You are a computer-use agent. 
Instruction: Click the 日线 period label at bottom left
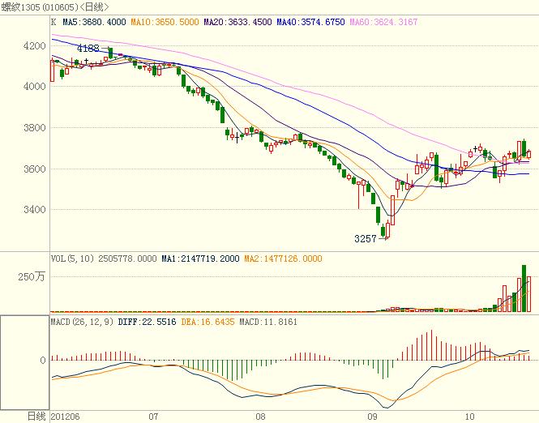(36, 416)
